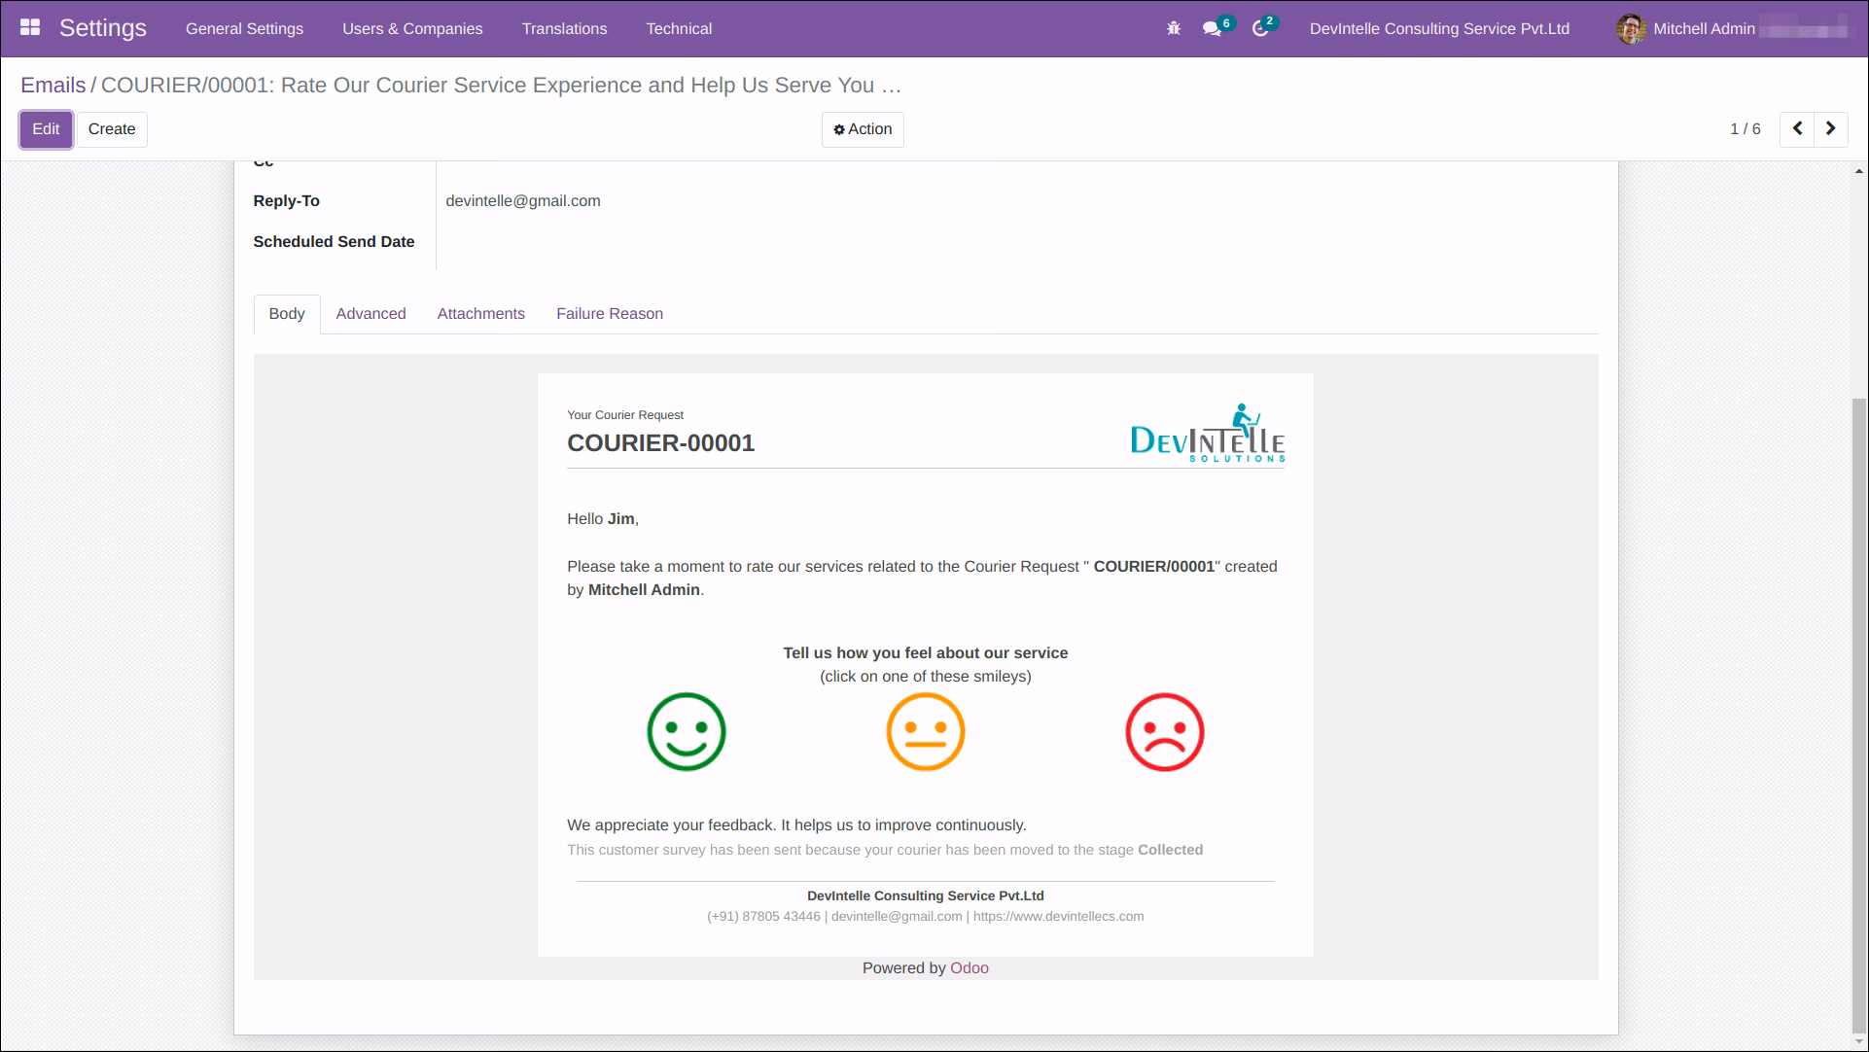Open Translations menu
1869x1052 pixels.
564,29
